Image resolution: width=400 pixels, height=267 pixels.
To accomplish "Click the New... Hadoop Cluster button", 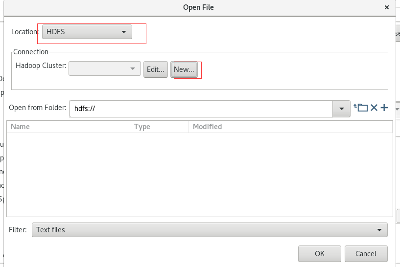I will point(184,69).
